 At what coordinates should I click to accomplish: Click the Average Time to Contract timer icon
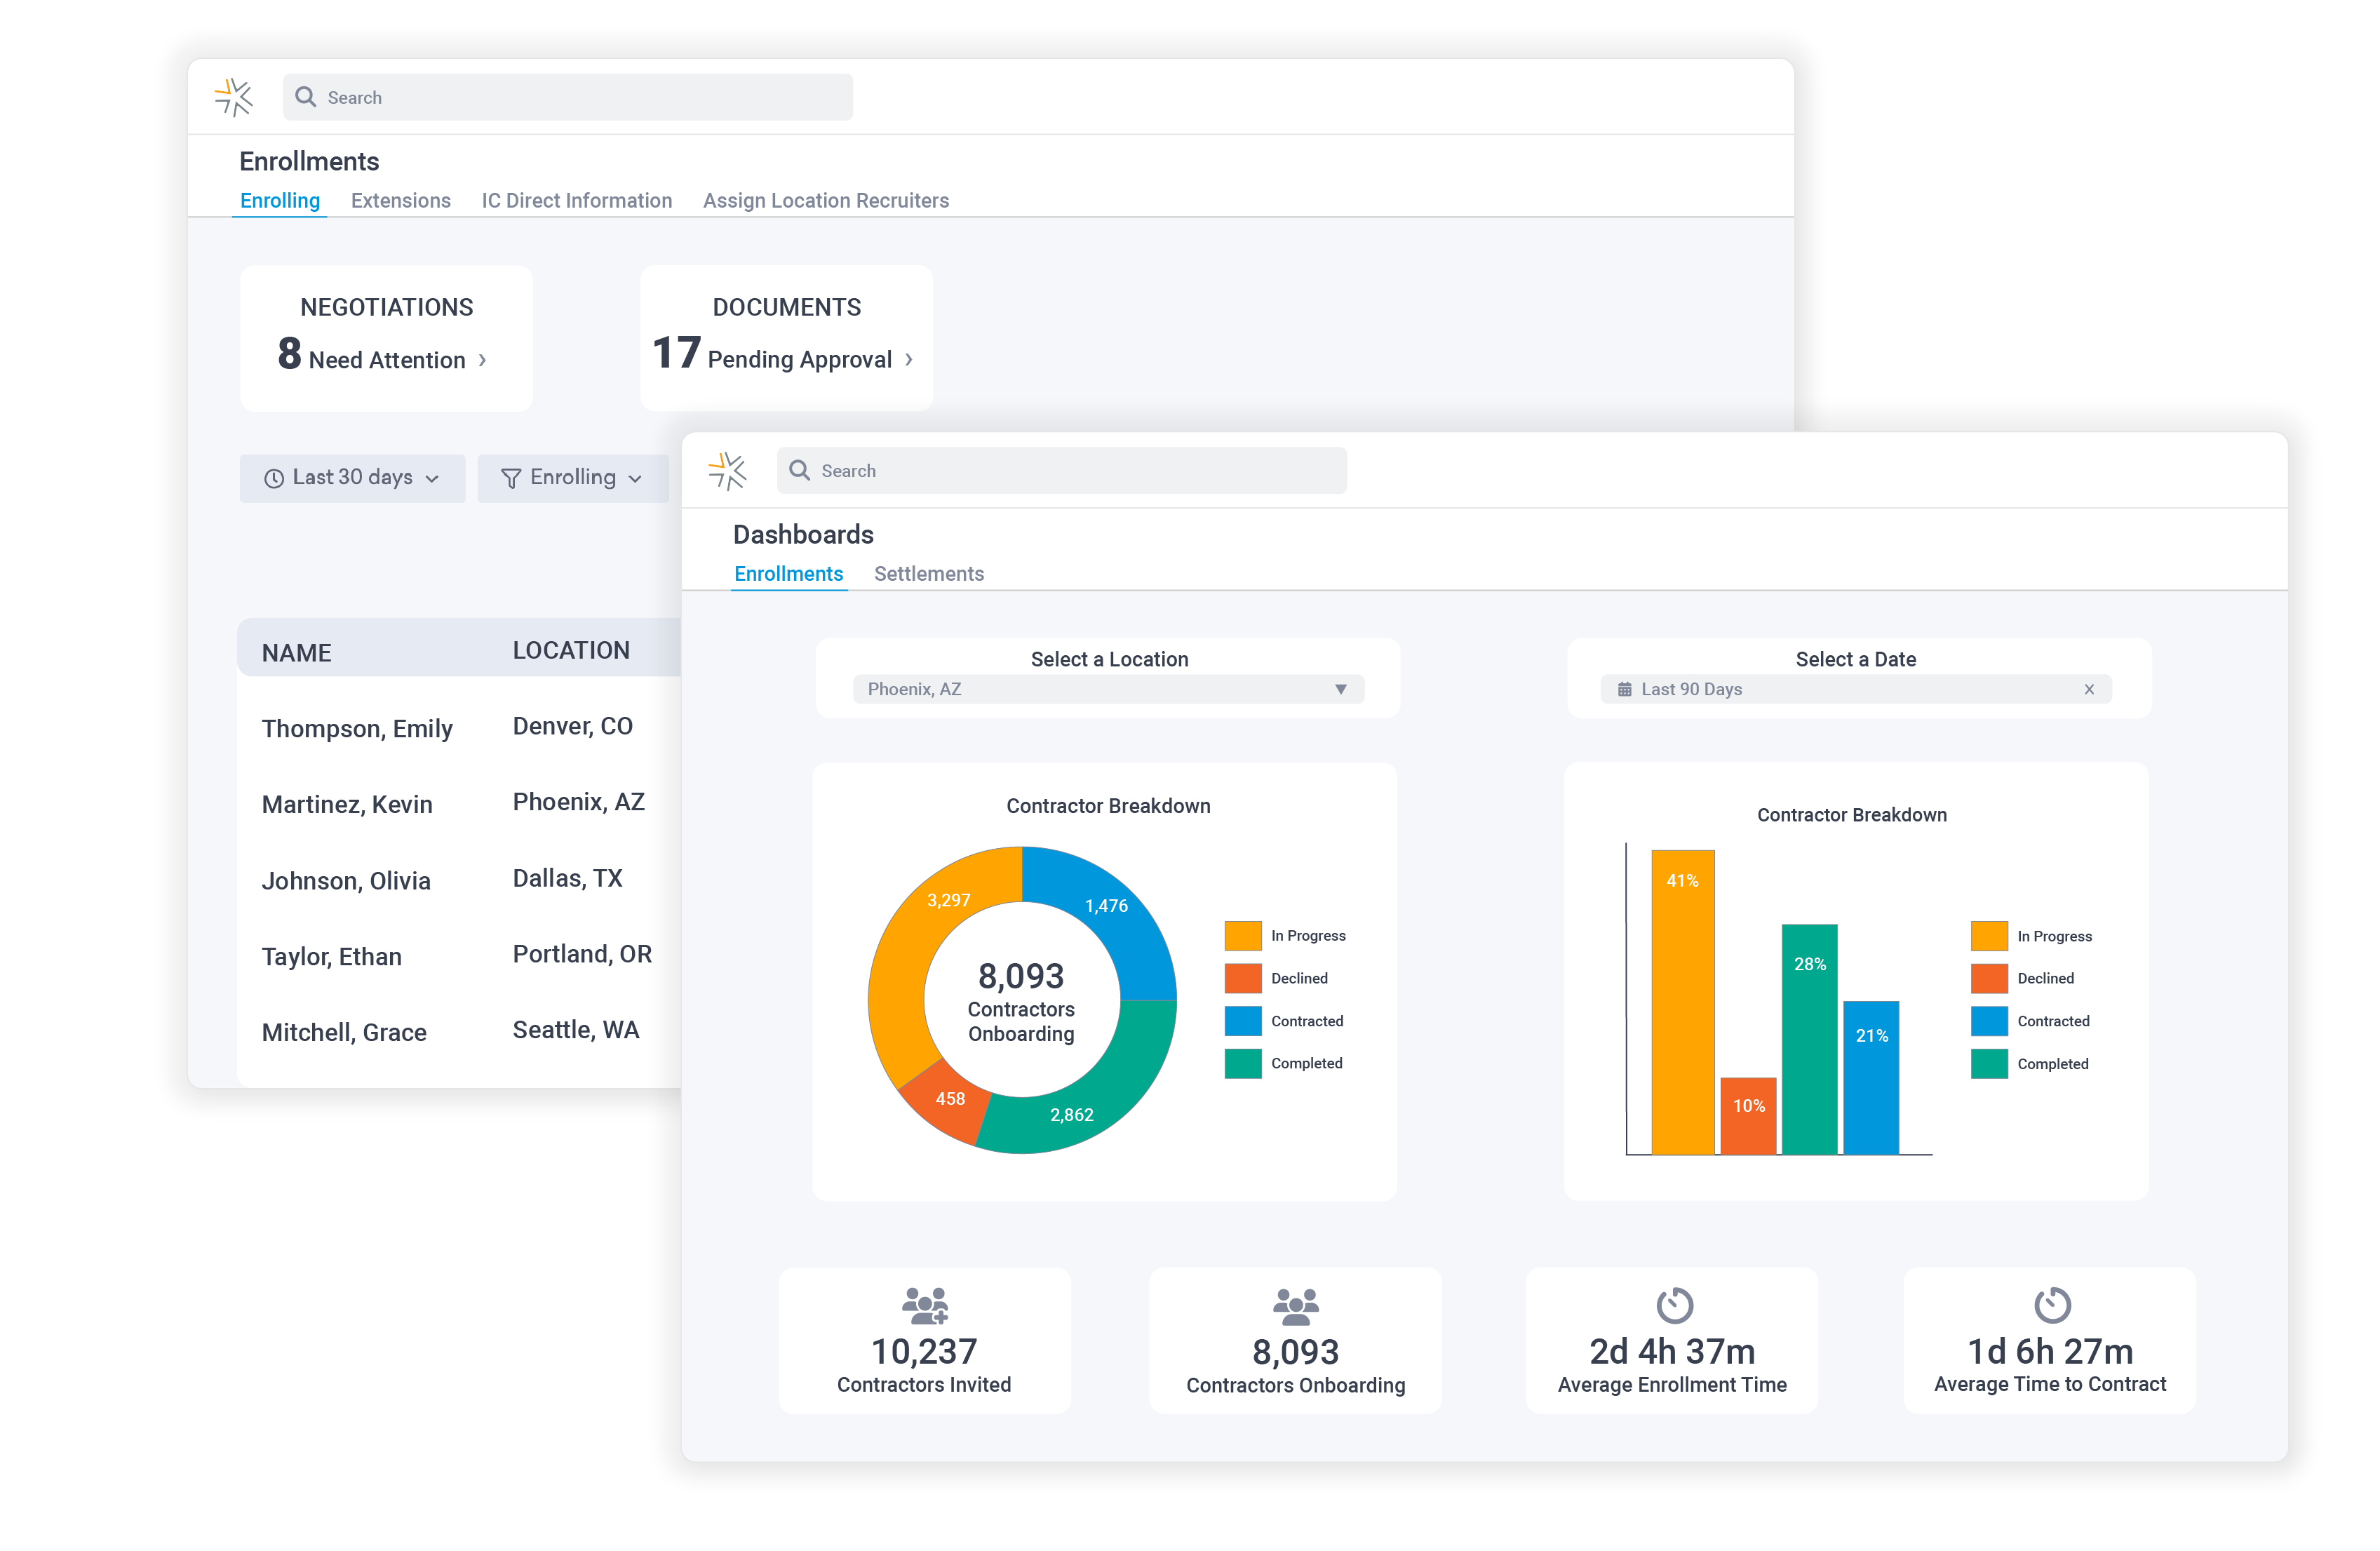[x=2052, y=1305]
